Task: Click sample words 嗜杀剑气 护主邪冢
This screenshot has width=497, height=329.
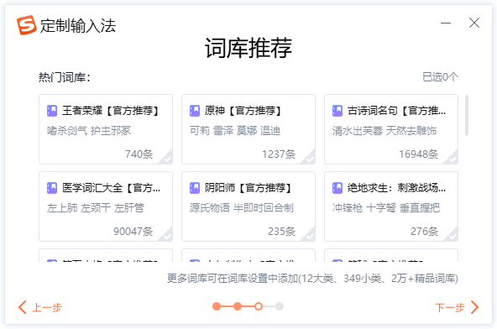Action: pyautogui.click(x=89, y=131)
